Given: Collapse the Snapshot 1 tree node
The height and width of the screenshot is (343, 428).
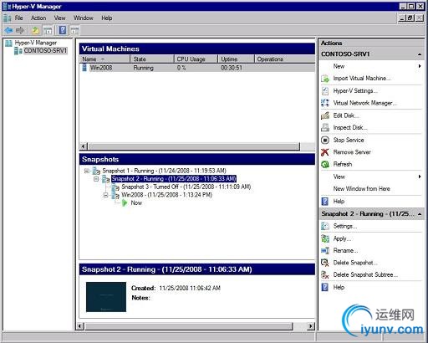Looking at the screenshot, I should (87, 171).
